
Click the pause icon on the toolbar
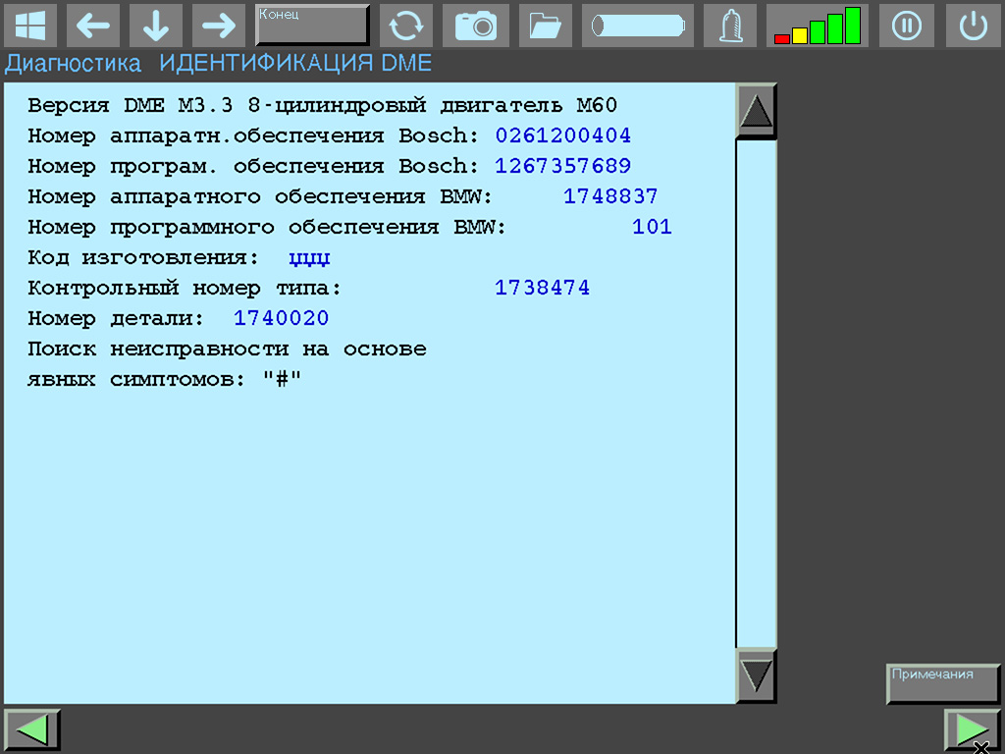tap(906, 26)
